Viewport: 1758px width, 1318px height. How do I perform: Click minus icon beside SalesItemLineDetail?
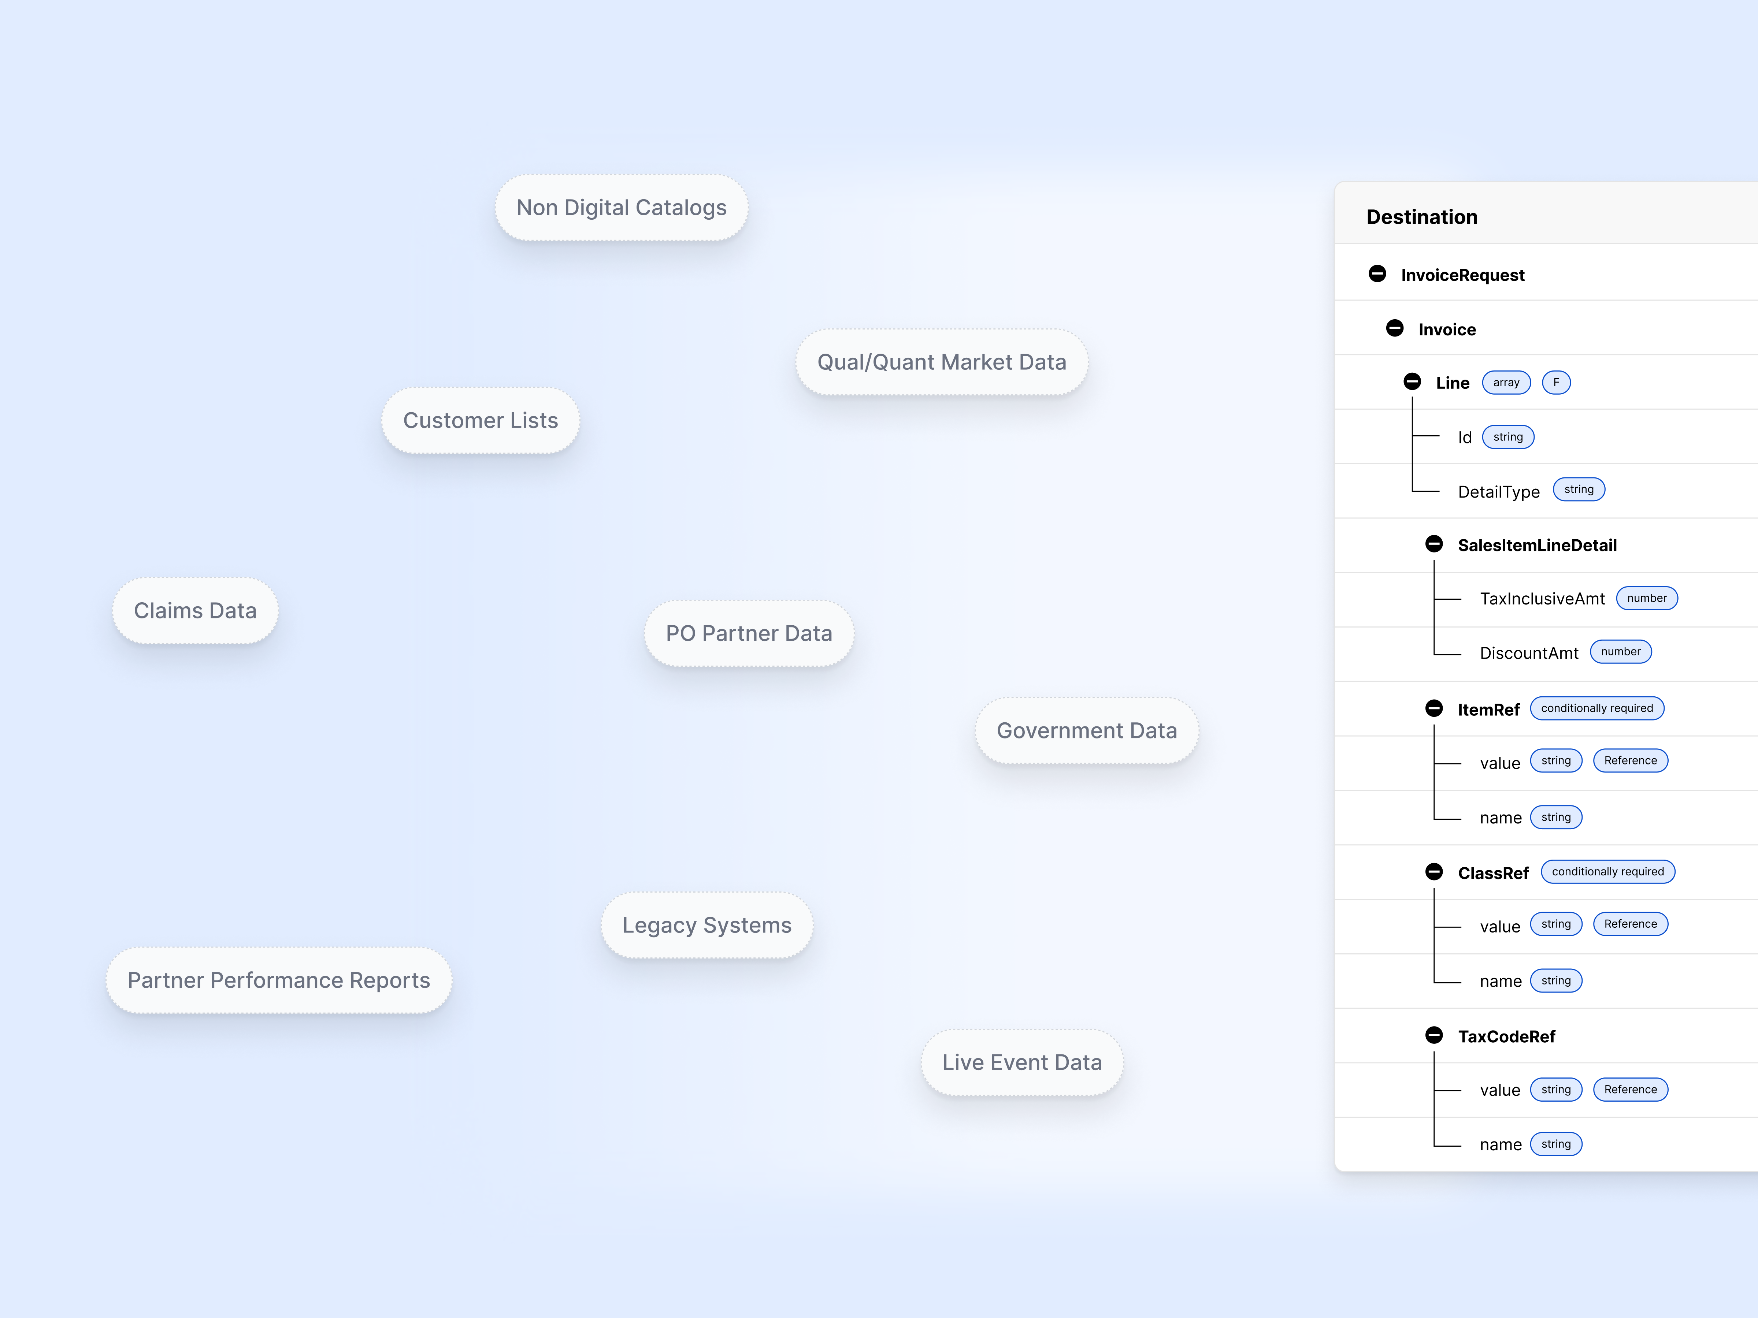[x=1434, y=544]
